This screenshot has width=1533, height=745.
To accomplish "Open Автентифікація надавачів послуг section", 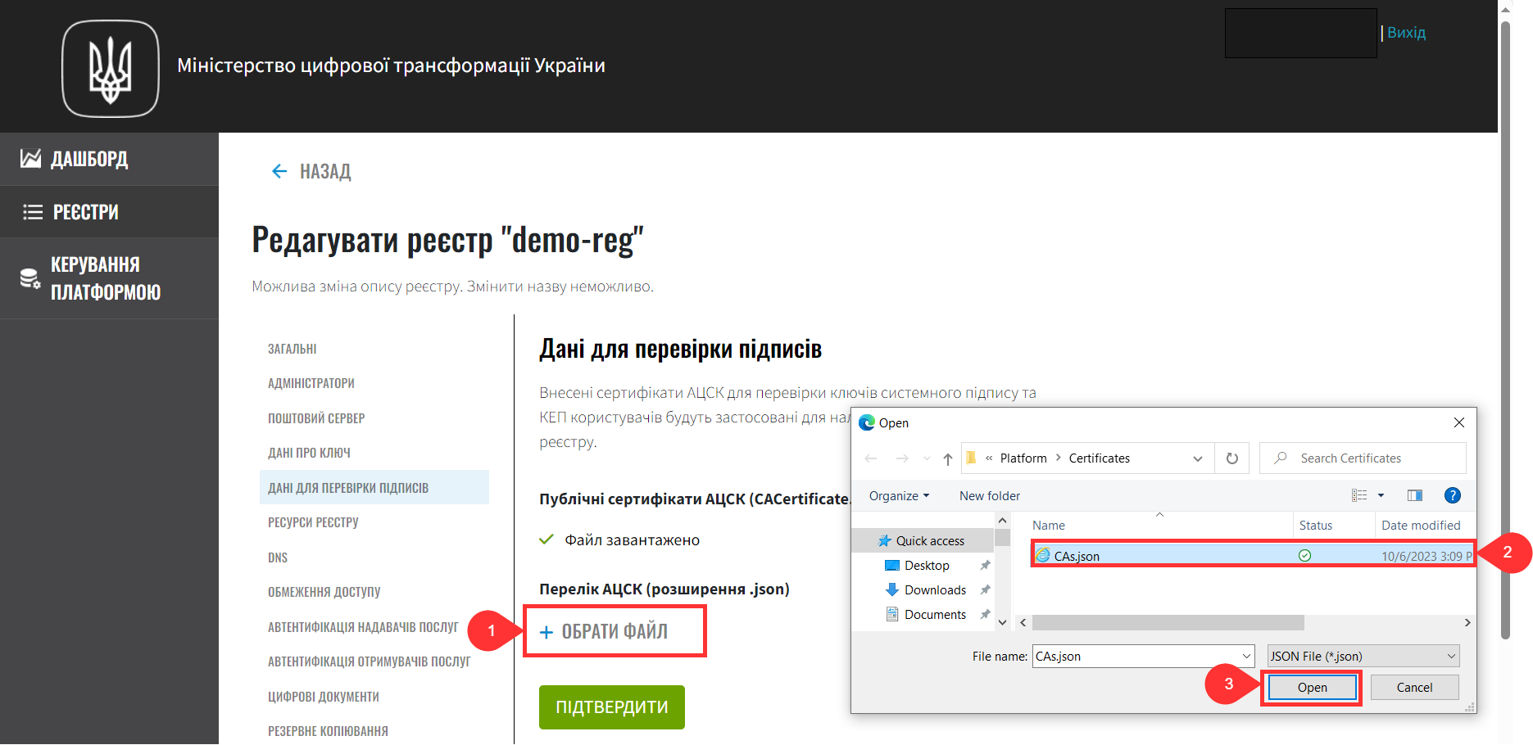I will [x=363, y=627].
